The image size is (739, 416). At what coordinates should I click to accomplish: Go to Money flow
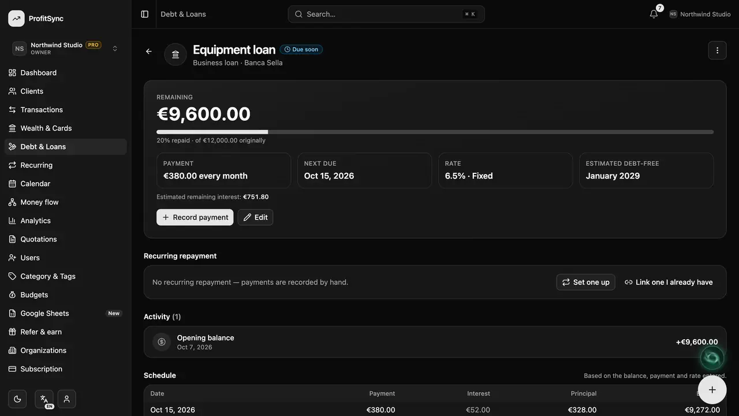point(66,202)
